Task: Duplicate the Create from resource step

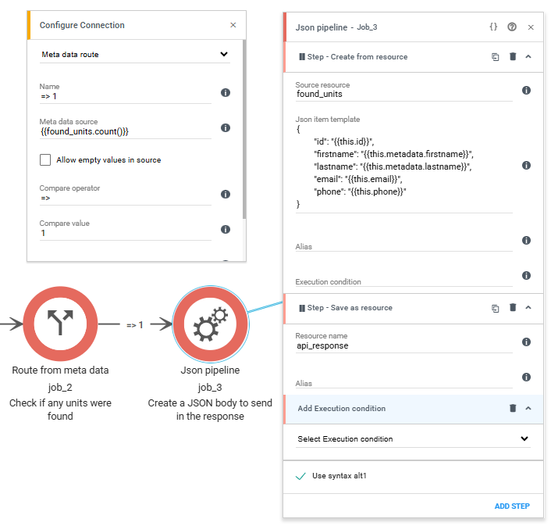Action: [495, 57]
